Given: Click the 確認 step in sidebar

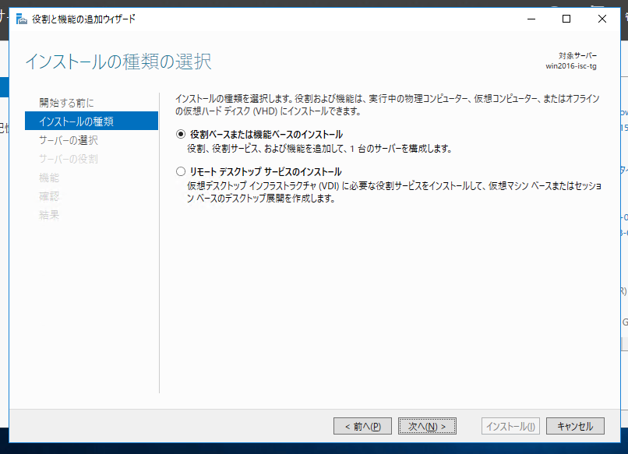Looking at the screenshot, I should 49,196.
